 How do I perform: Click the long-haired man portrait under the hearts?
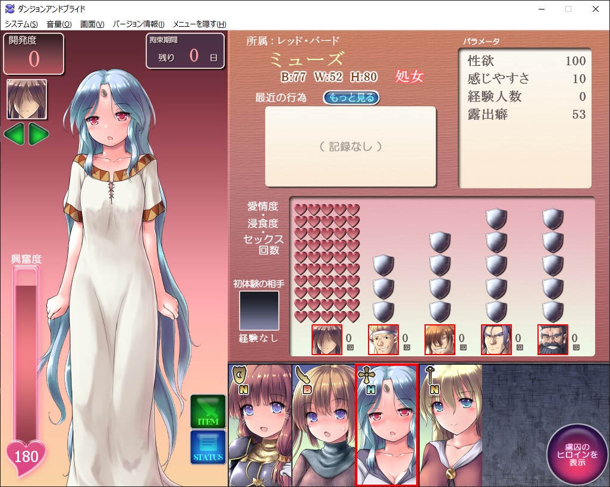327,340
